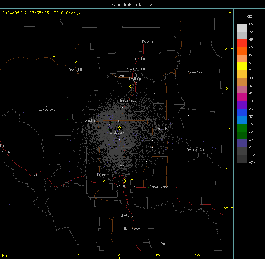Click the Drumheller label

pos(196,150)
